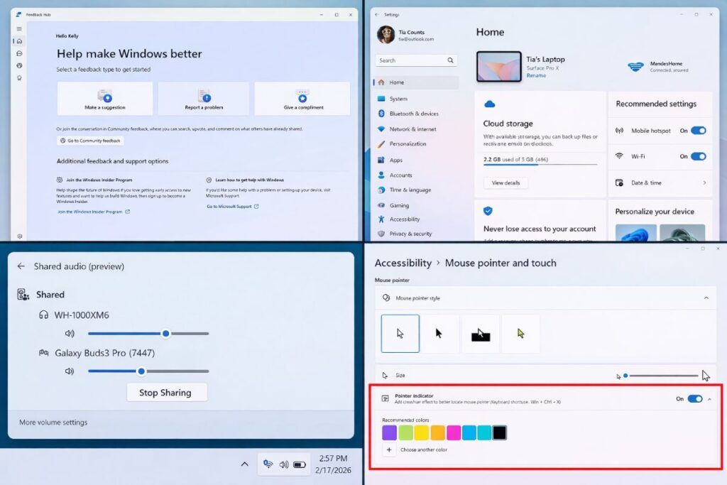The image size is (727, 485).
Task: Select the custom green mouse pointer style
Action: click(x=520, y=332)
